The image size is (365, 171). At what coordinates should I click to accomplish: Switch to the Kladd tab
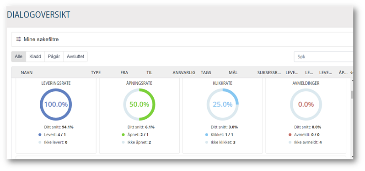[35, 56]
